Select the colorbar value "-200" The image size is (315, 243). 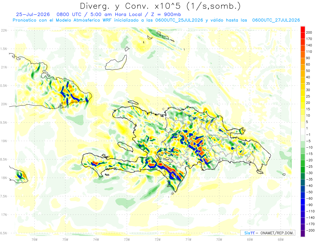coord(310,230)
